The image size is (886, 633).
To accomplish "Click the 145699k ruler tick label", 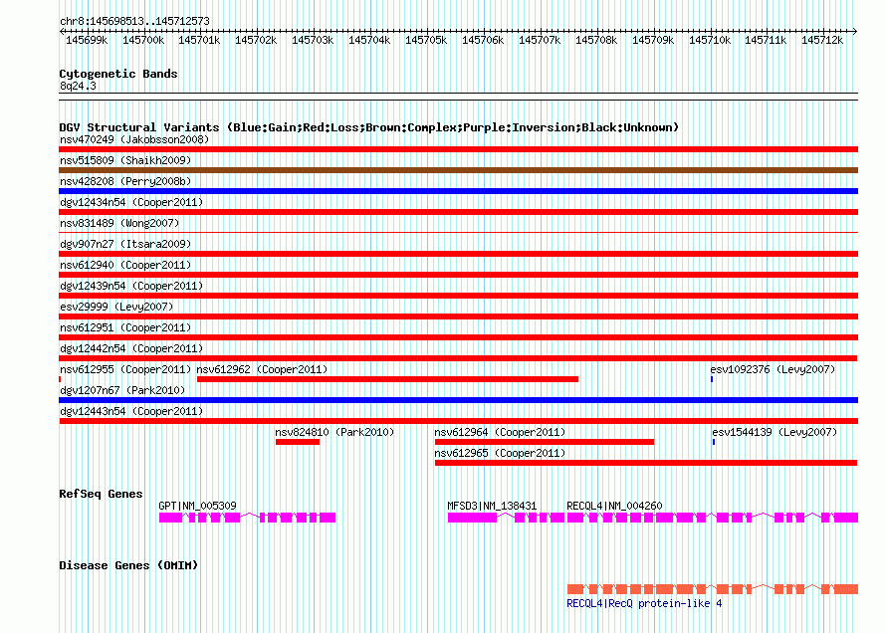I will coord(87,40).
